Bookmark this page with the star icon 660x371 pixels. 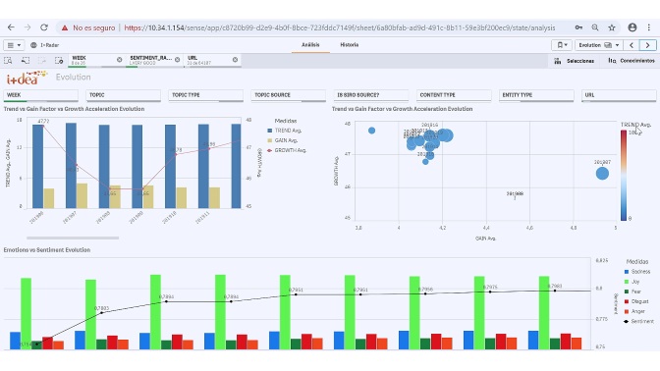pos(612,27)
